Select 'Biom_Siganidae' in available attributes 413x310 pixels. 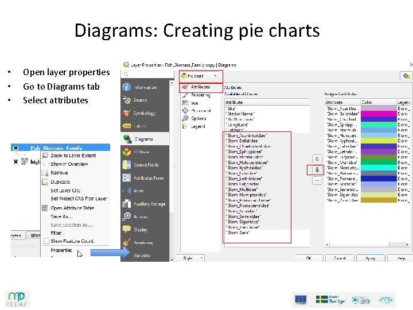click(243, 222)
